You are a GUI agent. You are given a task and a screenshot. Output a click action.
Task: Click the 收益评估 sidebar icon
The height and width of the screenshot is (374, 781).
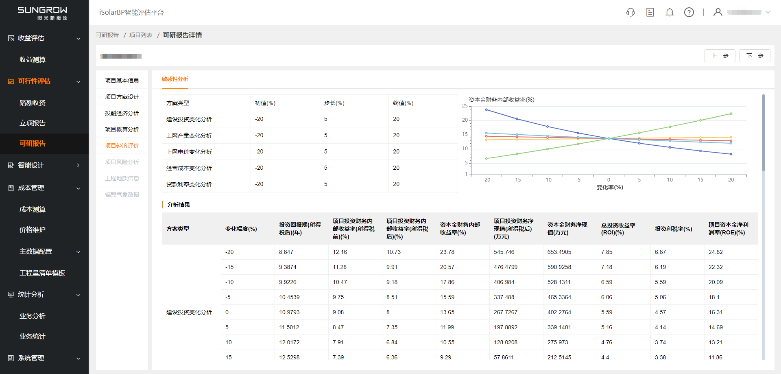point(11,38)
